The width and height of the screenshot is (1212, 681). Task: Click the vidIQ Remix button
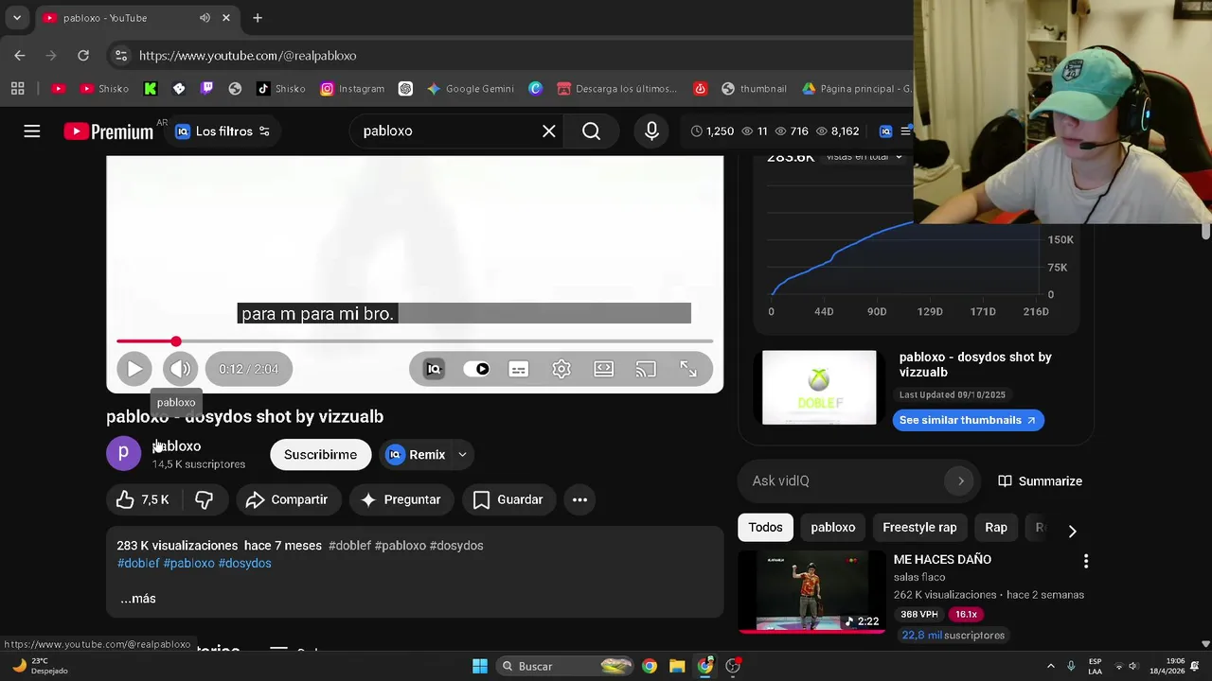pos(416,455)
